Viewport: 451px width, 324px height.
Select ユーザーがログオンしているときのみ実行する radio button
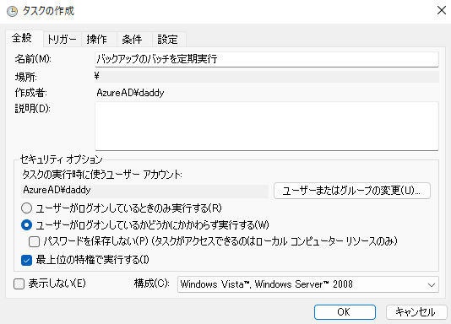26,208
